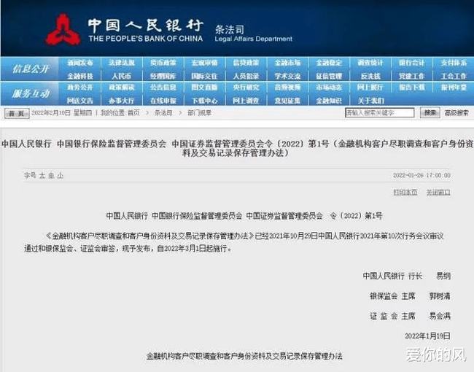The width and height of the screenshot is (474, 372).
Task: Set font size to large (大)
Action: point(42,176)
